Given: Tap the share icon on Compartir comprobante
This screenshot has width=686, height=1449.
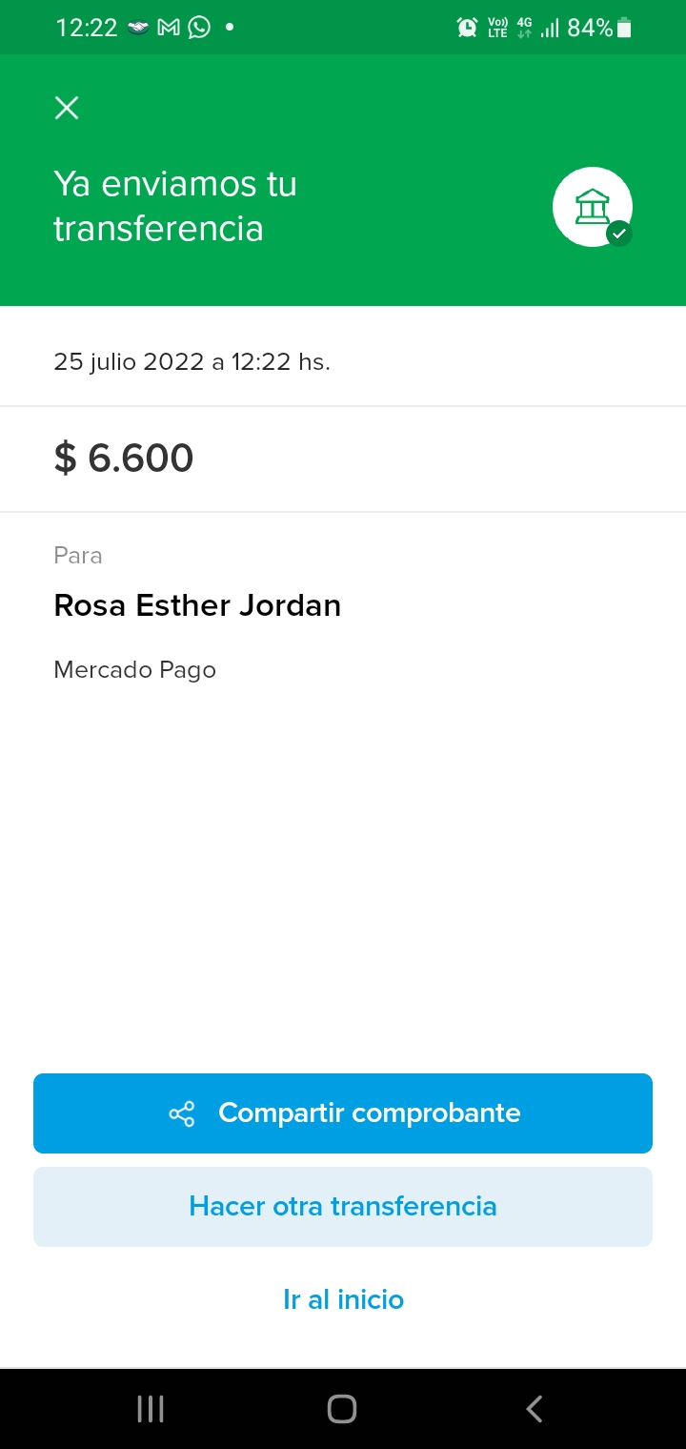Looking at the screenshot, I should 181,1113.
